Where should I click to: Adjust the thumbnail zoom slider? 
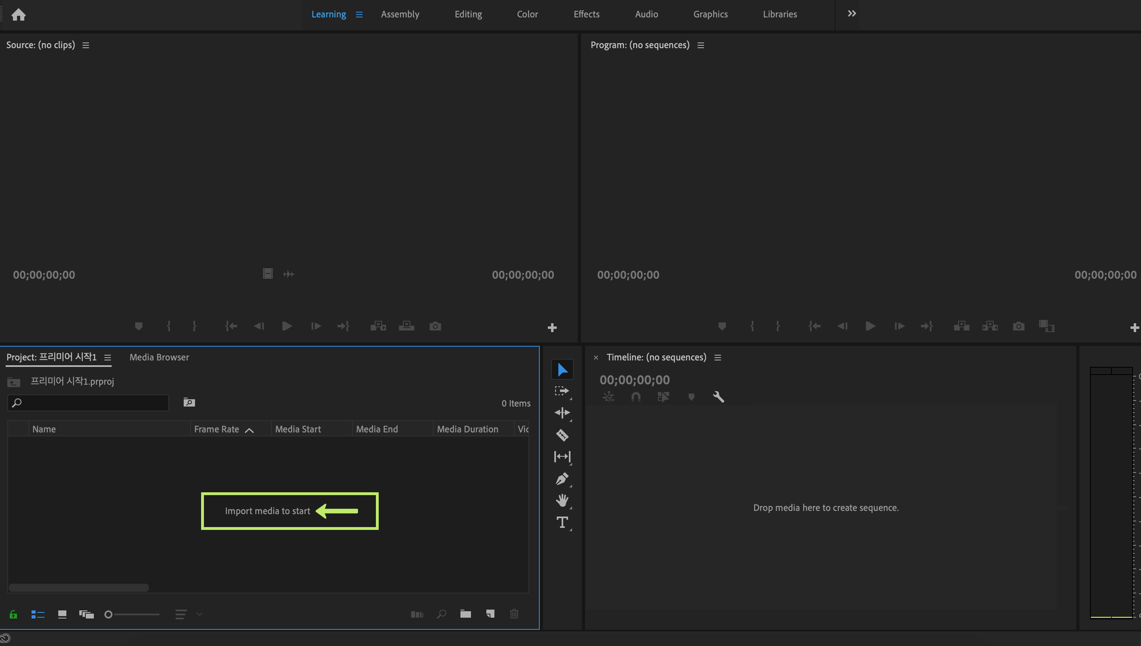pyautogui.click(x=109, y=614)
